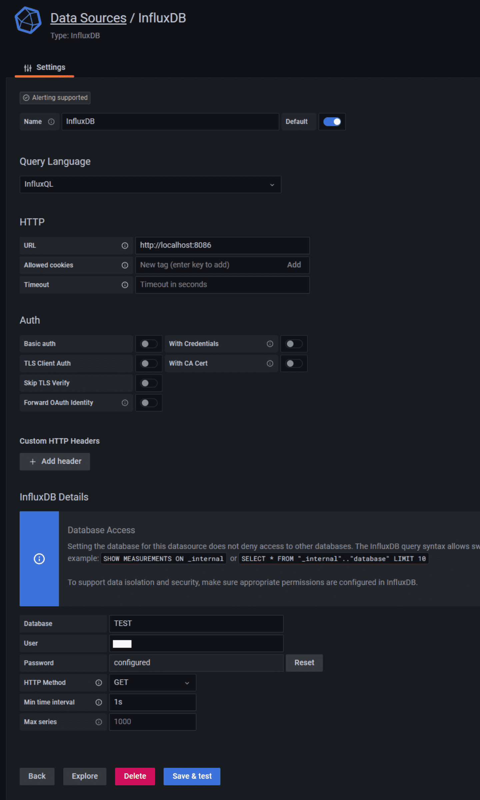
Task: Click the 'SHOW MEASUREMENTS ON _internal' code snippet
Action: (x=163, y=559)
